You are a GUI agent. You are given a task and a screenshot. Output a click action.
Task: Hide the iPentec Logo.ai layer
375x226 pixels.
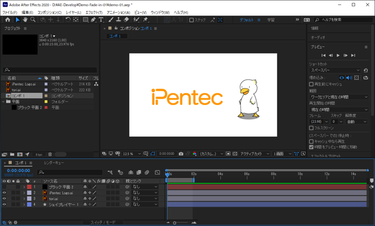(4, 193)
